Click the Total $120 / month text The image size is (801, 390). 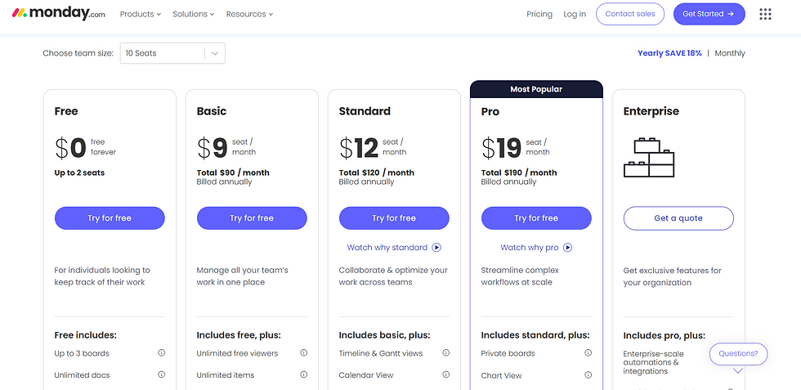(377, 173)
